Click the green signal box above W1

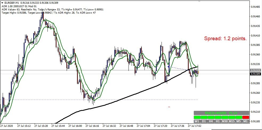197,117
